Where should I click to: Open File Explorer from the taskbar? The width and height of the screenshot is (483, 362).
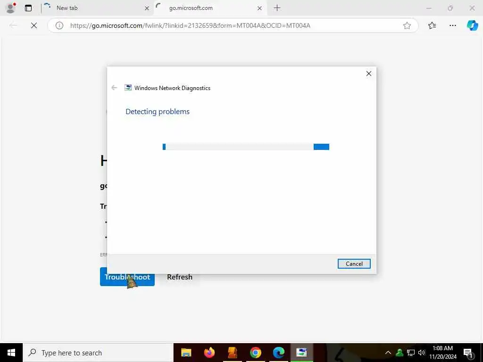186,353
